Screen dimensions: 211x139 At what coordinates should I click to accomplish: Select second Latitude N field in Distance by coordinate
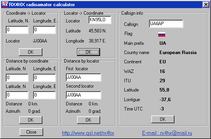17,95
